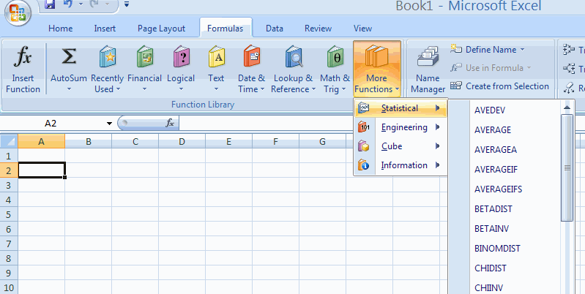
Task: Click the Define Name button
Action: point(488,49)
